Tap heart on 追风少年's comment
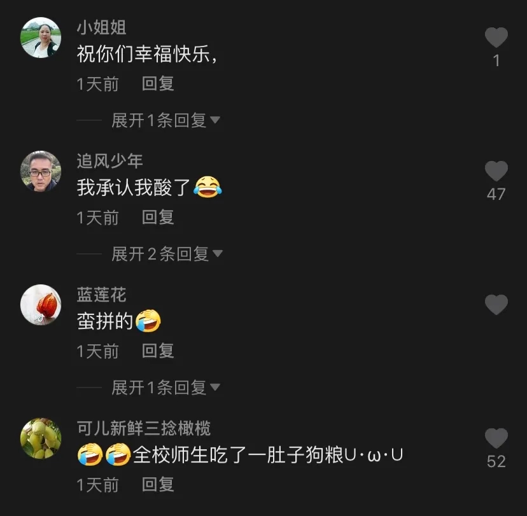This screenshot has height=516, width=527. click(x=496, y=171)
